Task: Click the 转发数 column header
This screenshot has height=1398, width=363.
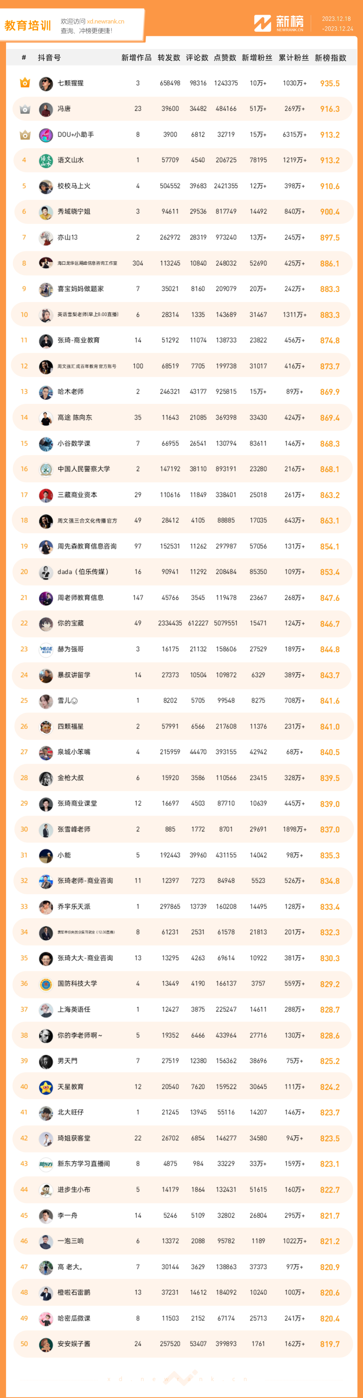Action: pos(169,58)
